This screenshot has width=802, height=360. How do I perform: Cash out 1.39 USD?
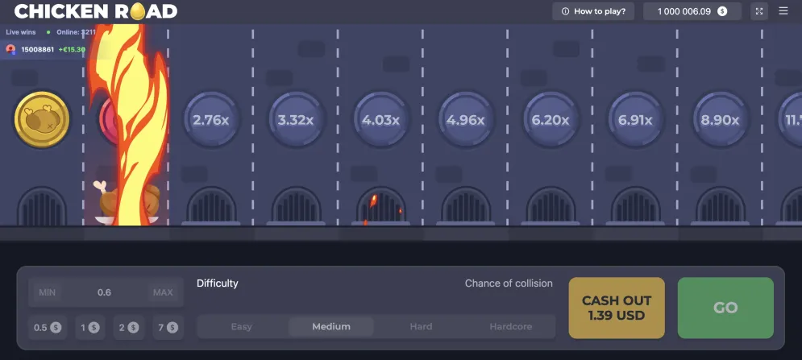click(x=617, y=308)
